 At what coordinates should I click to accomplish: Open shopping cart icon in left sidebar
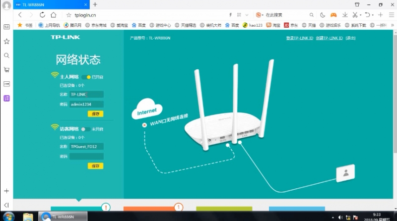click(x=6, y=69)
